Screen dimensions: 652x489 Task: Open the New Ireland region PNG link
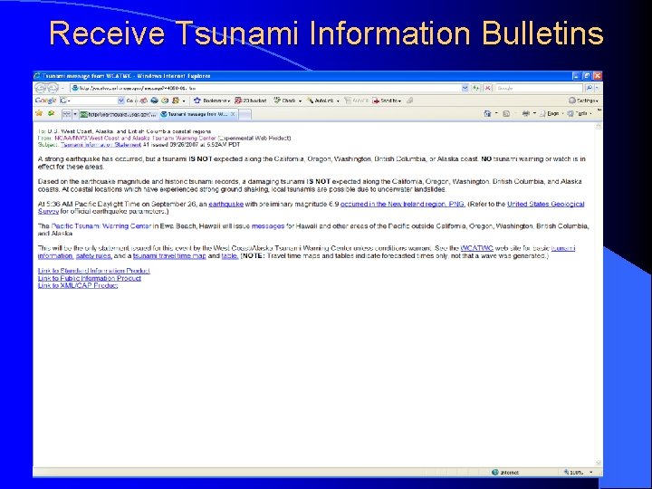[x=402, y=204]
